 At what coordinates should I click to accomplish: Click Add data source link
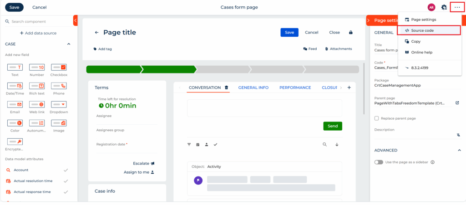pos(38,33)
